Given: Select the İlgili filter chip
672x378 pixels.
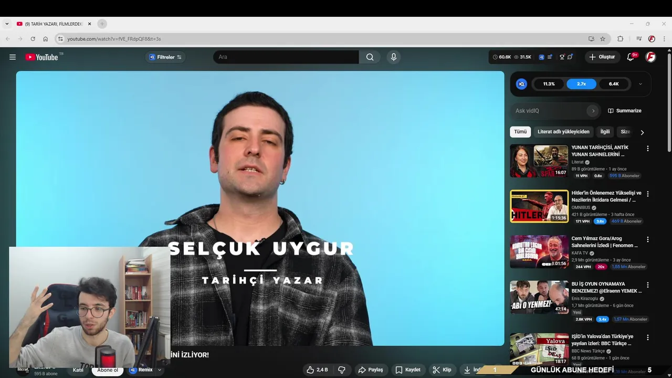Looking at the screenshot, I should (605, 132).
